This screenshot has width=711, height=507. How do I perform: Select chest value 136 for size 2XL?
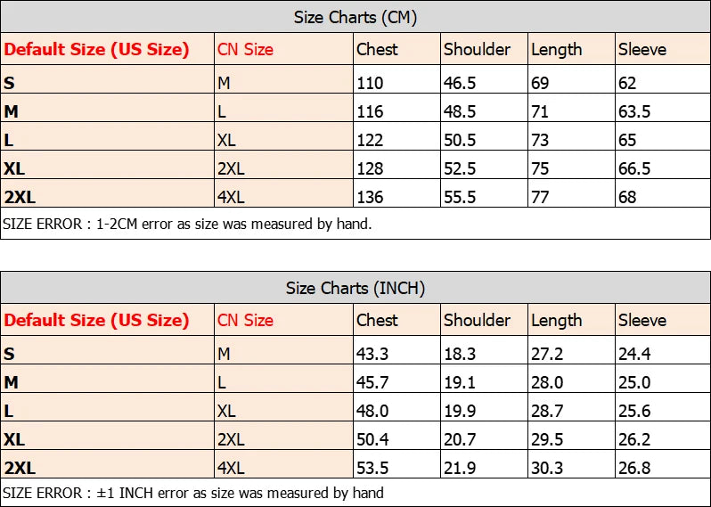370,197
